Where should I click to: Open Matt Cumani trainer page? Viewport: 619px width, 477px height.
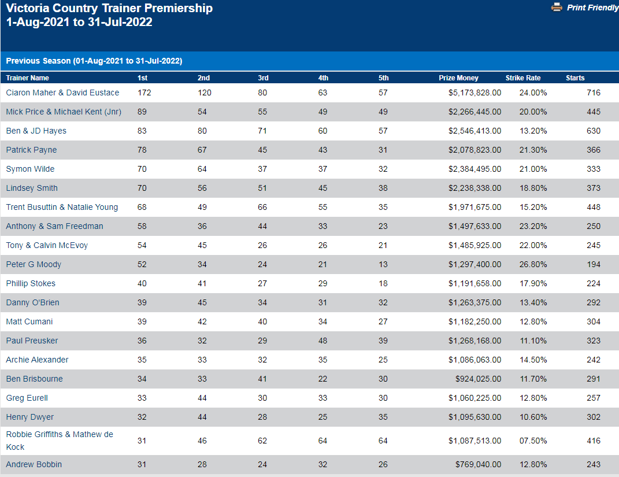pyautogui.click(x=29, y=321)
